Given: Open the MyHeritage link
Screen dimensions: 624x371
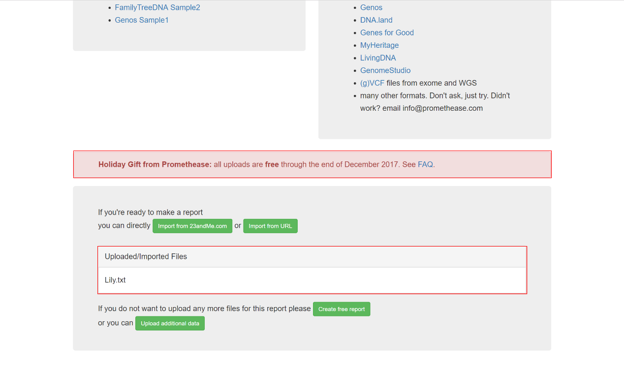Looking at the screenshot, I should (379, 45).
